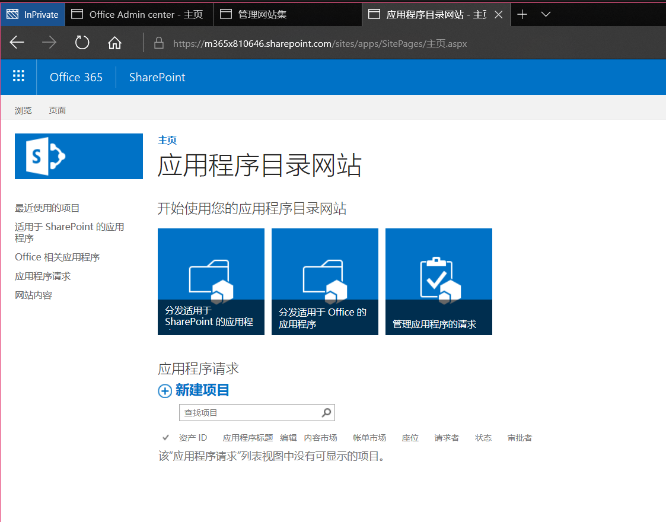Open the 管理应用程序的请求 tile
This screenshot has height=522, width=666.
coord(438,281)
